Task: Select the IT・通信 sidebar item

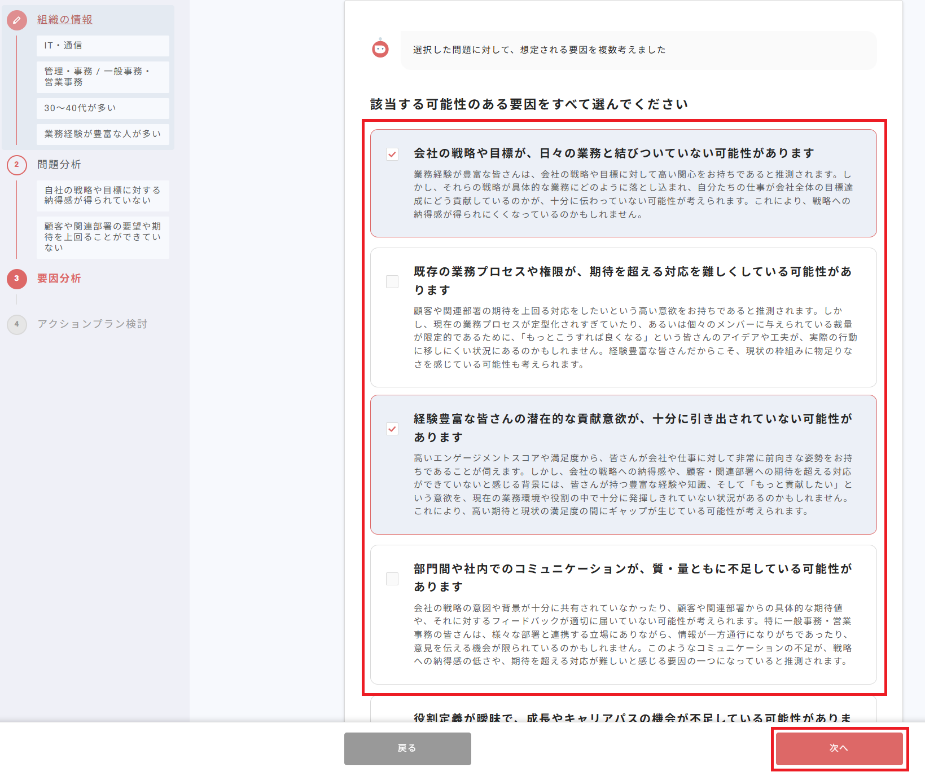Action: point(103,46)
